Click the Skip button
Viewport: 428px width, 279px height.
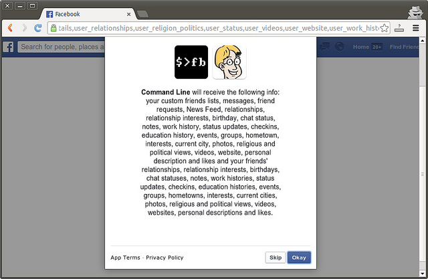tap(276, 258)
